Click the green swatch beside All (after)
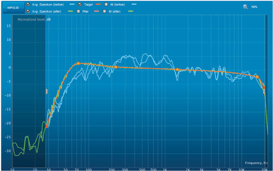This screenshot has width=273, height=171. tap(131, 11)
